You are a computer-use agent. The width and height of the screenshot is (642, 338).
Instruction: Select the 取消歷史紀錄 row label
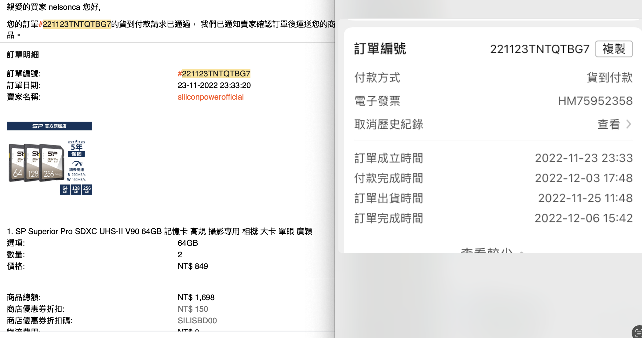(x=388, y=124)
